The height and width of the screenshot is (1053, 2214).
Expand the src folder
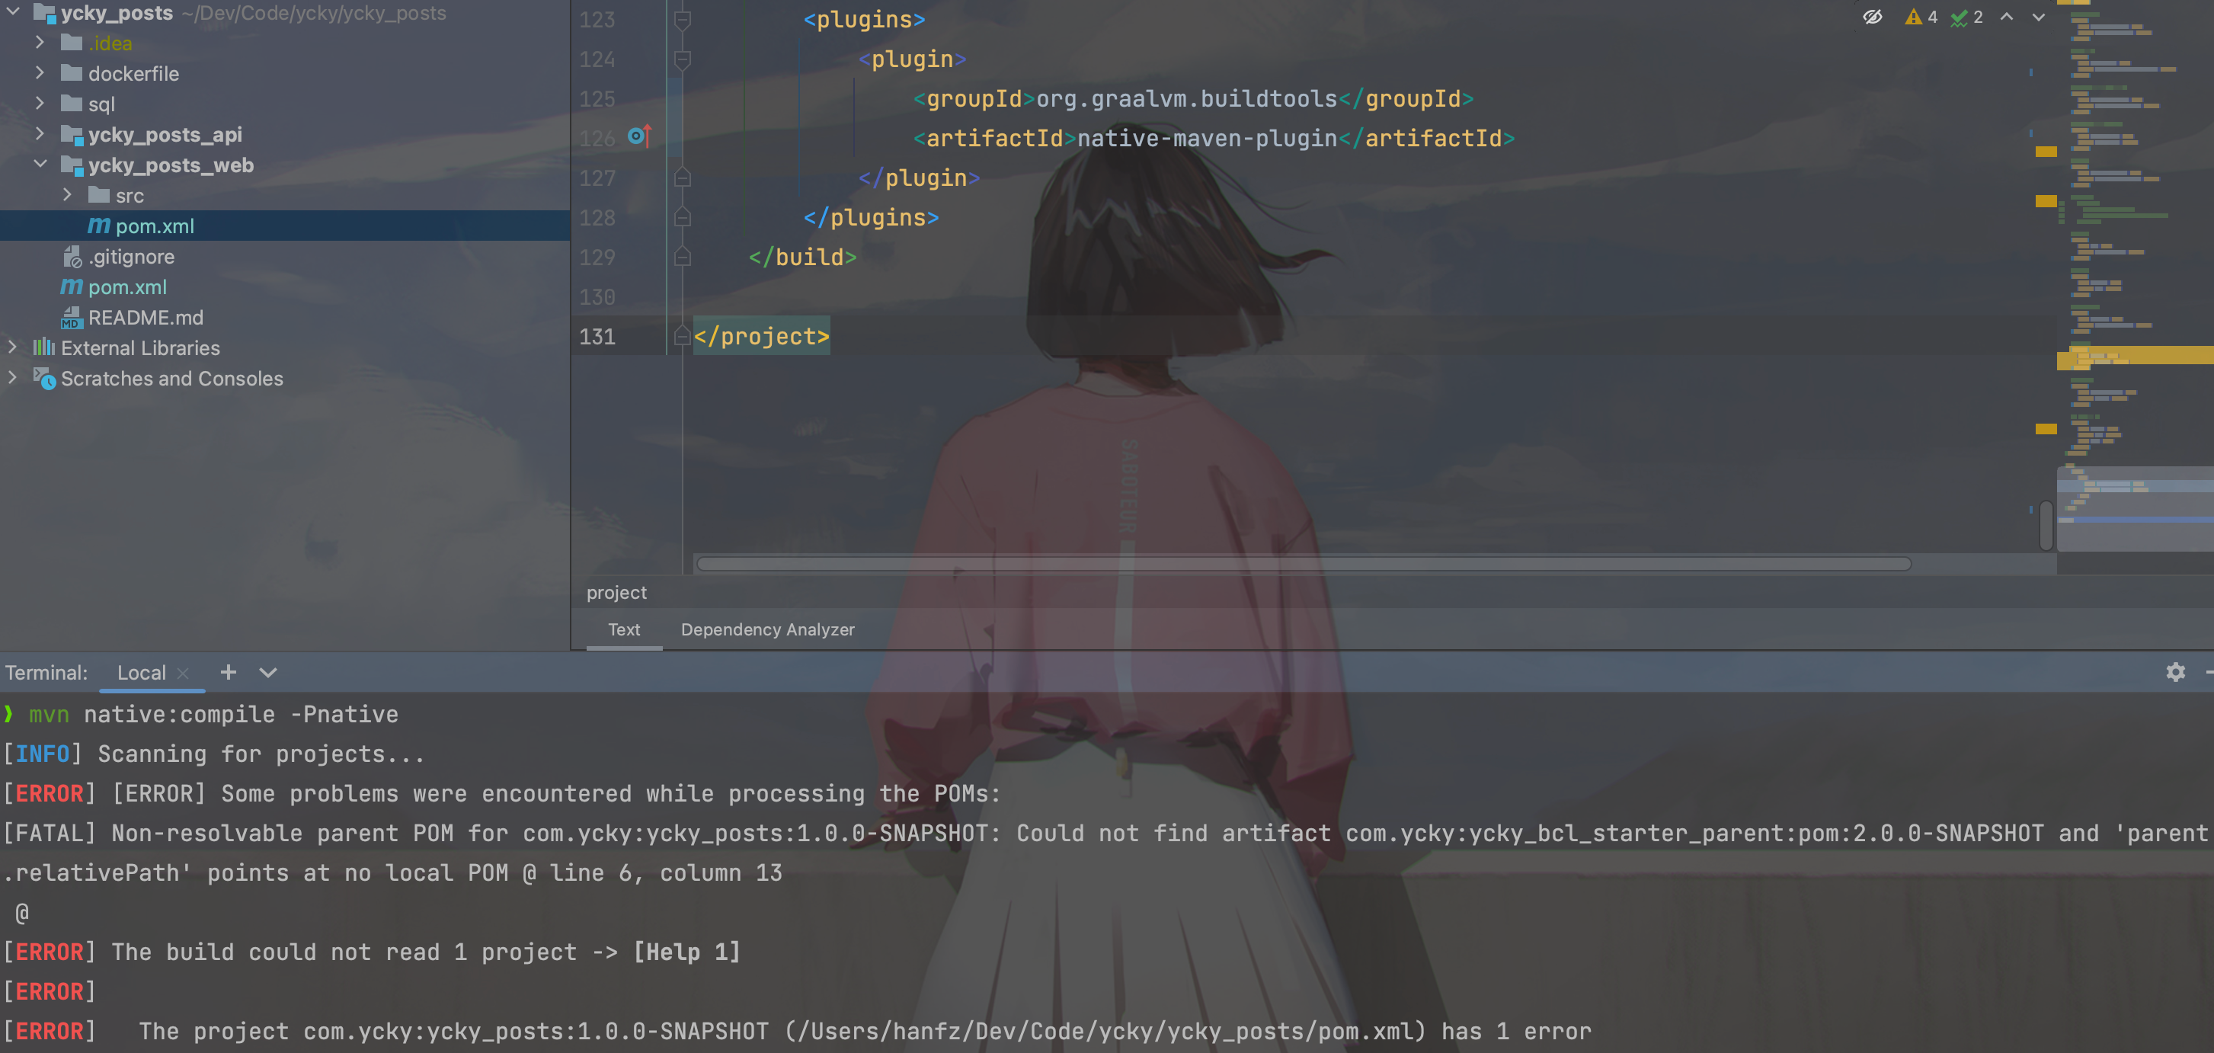click(68, 195)
